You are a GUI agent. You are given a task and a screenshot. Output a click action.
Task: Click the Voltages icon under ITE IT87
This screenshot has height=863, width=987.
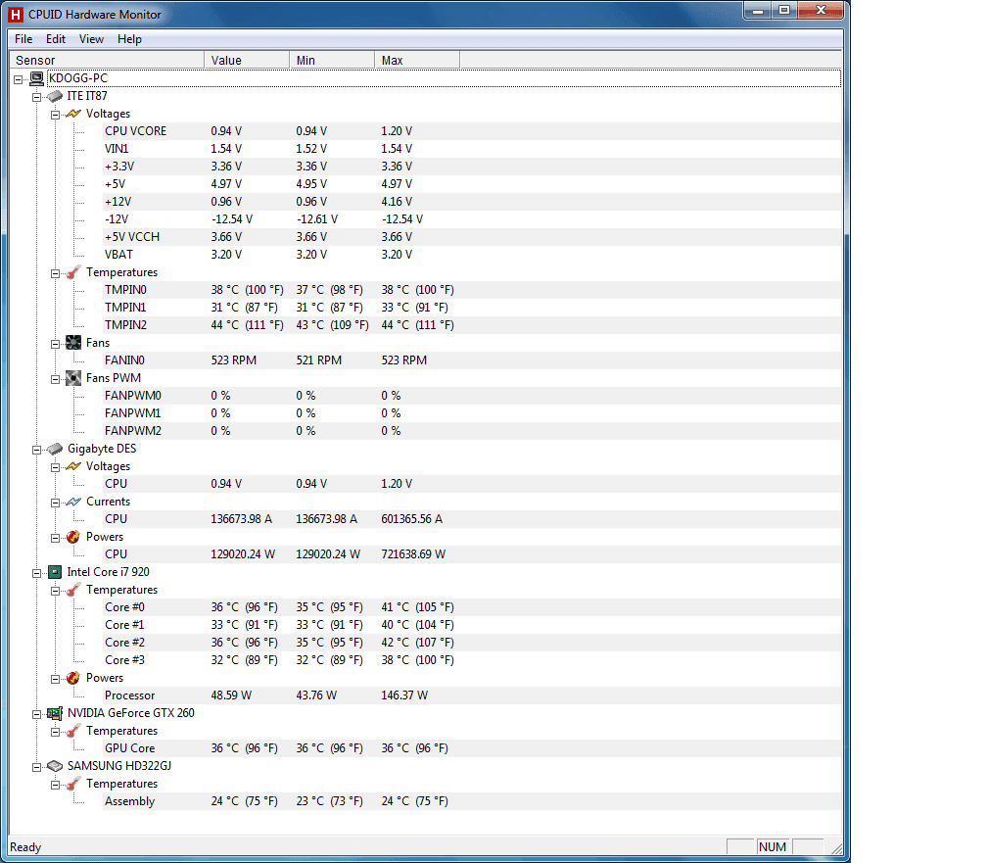pyautogui.click(x=73, y=114)
